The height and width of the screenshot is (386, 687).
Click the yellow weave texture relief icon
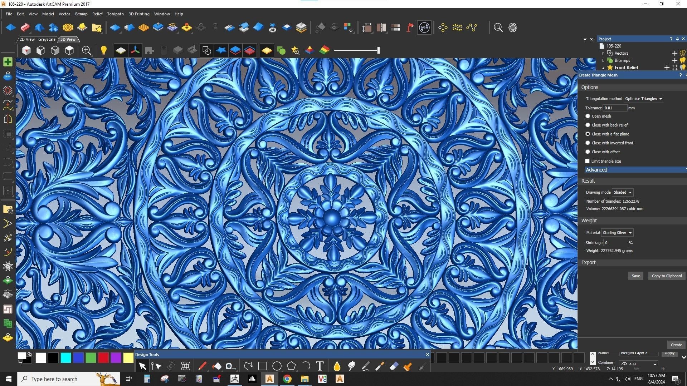tap(68, 28)
